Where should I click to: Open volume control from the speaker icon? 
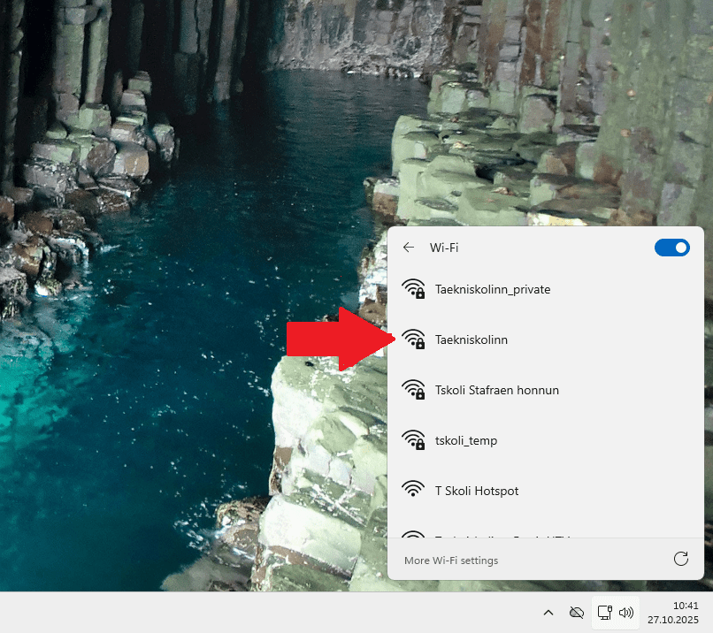point(626,612)
